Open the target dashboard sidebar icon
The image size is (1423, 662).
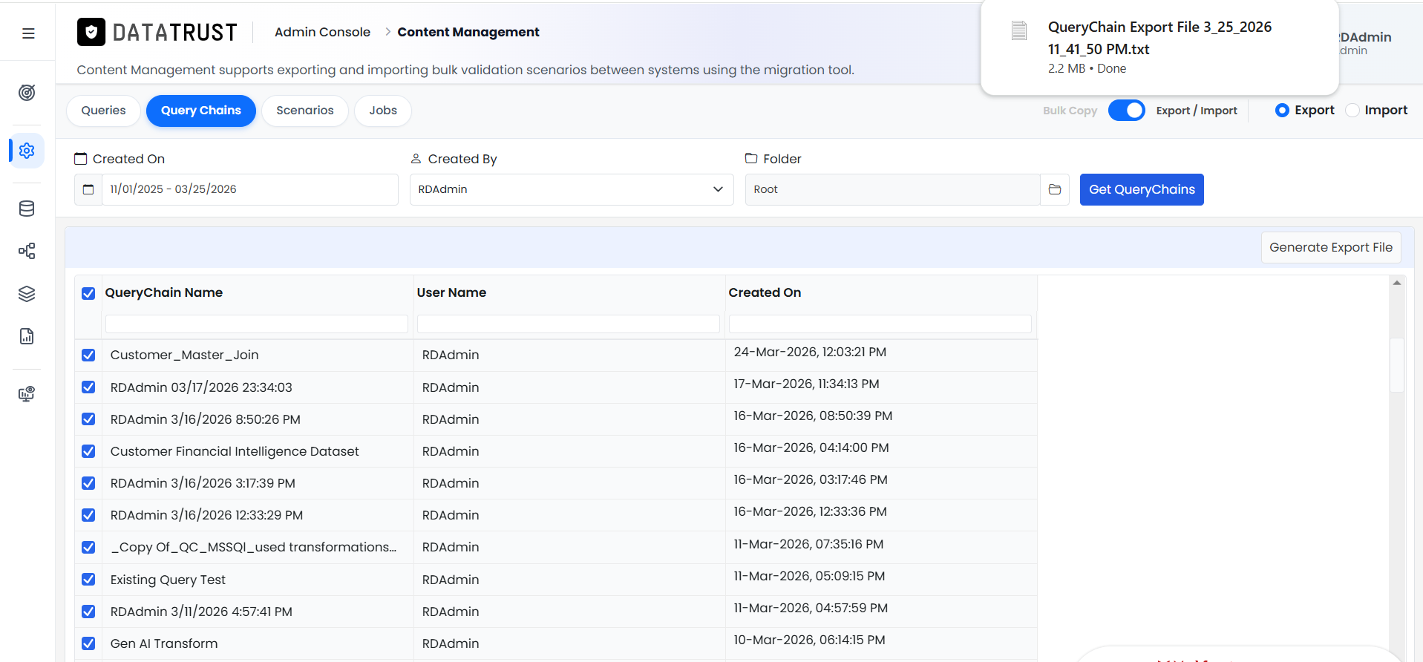(x=27, y=93)
